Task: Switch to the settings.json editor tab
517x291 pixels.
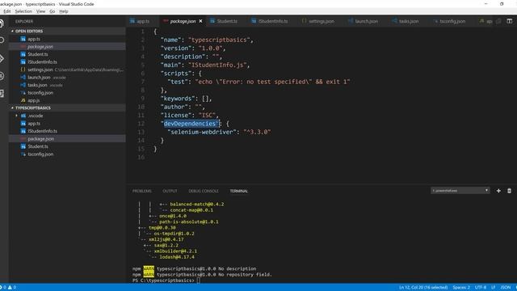Action: [322, 21]
